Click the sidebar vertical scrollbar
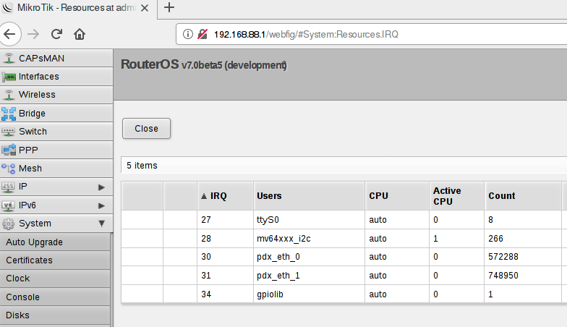 (111, 279)
